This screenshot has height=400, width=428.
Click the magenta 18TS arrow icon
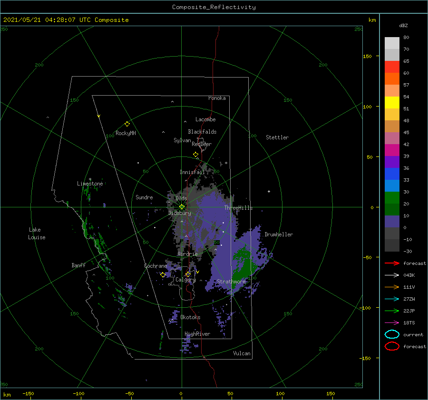pos(392,323)
